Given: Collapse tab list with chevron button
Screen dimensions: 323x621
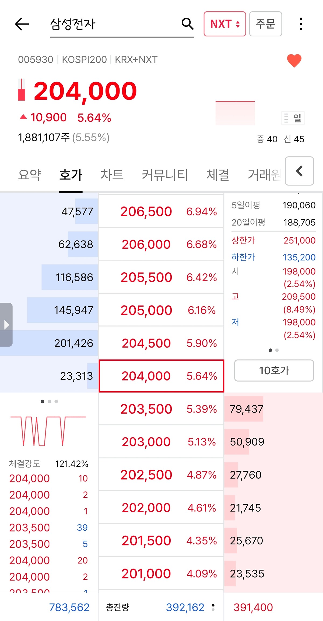Looking at the screenshot, I should click(x=299, y=171).
